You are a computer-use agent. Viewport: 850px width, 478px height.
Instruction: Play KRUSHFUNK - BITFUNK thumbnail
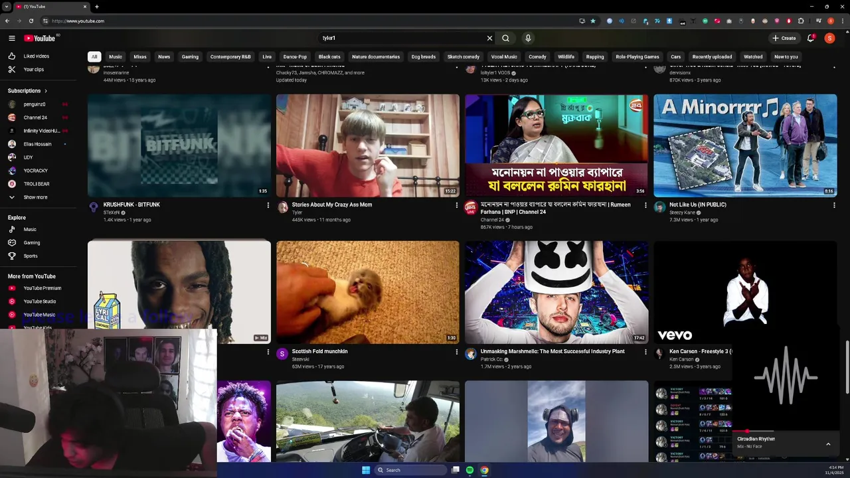coord(179,145)
